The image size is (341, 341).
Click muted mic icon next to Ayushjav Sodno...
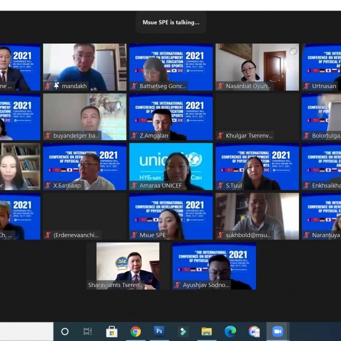pos(177,285)
